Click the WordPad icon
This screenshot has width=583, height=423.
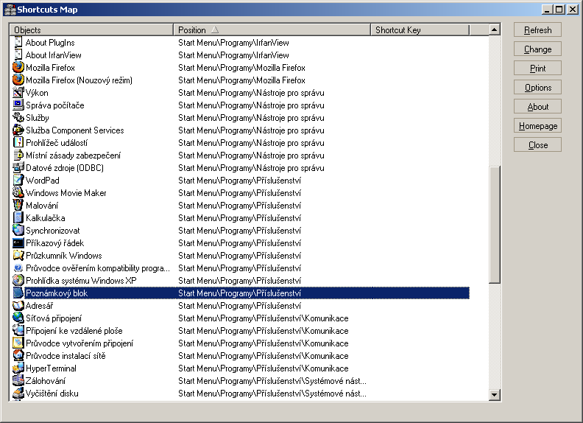click(18, 181)
